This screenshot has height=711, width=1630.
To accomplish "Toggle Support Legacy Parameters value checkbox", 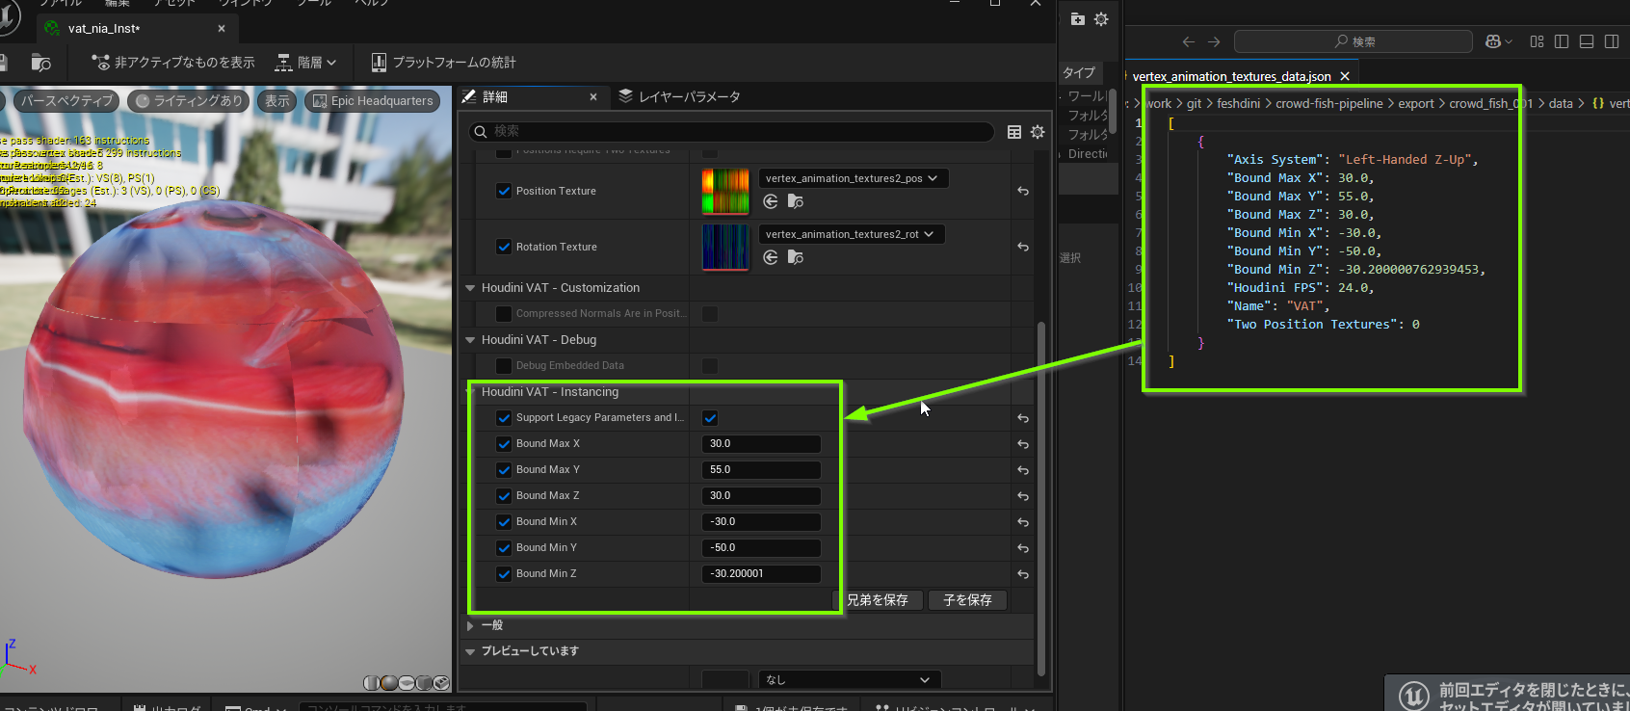I will click(x=710, y=418).
